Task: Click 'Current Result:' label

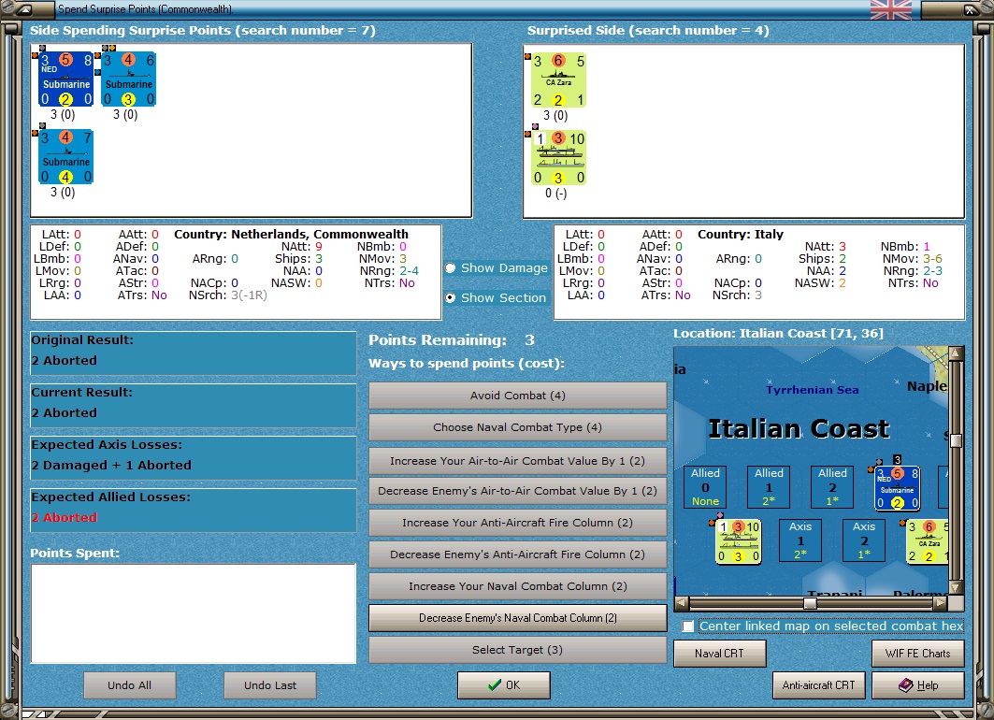Action: point(81,393)
